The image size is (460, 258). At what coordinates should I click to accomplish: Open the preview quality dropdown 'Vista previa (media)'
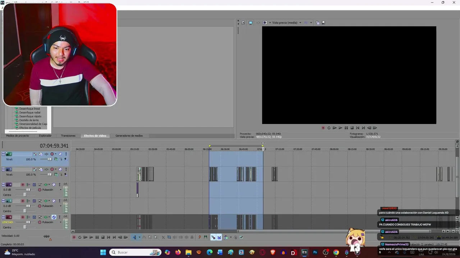(286, 23)
